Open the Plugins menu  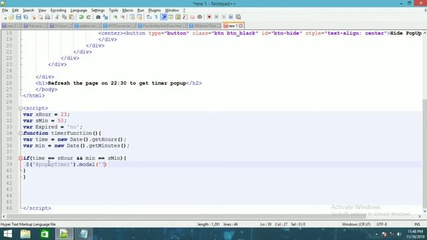154,11
